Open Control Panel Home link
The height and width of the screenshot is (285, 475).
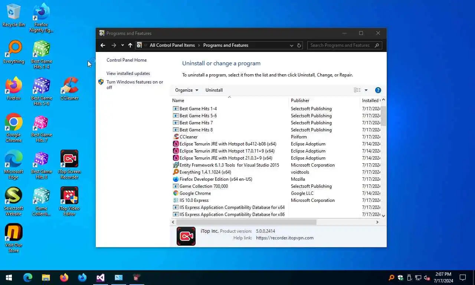tap(127, 60)
